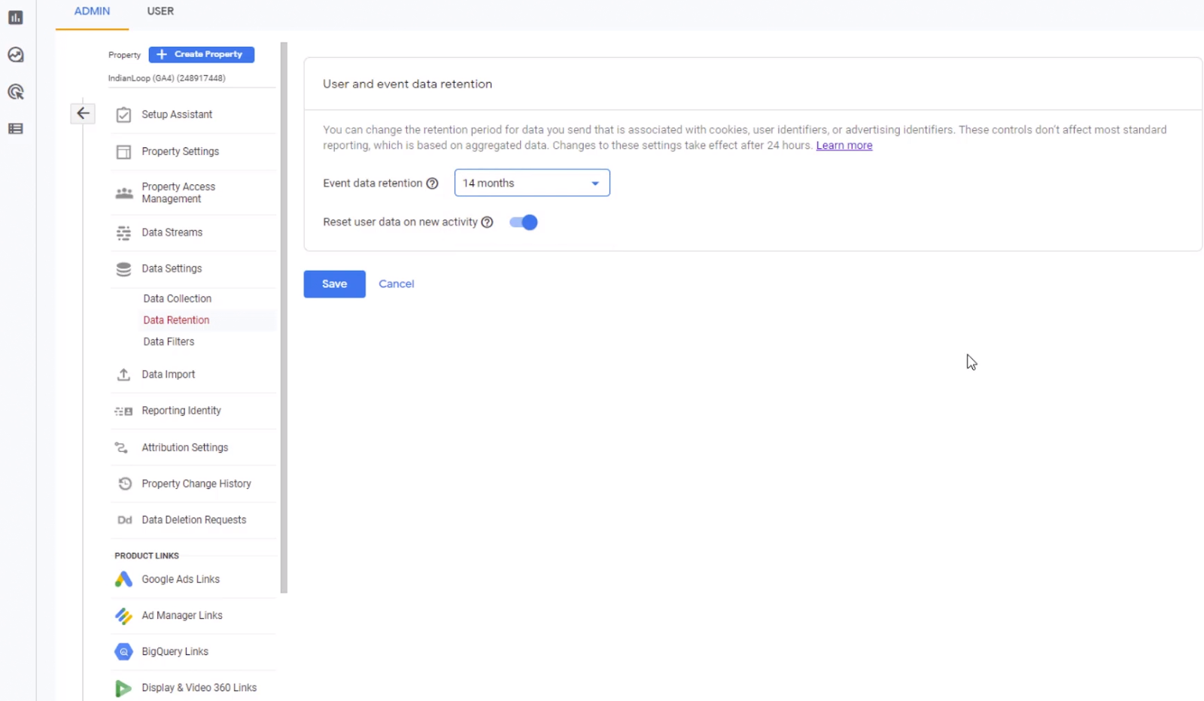Open Reports icon in left rail
The image size is (1204, 701).
tap(16, 17)
